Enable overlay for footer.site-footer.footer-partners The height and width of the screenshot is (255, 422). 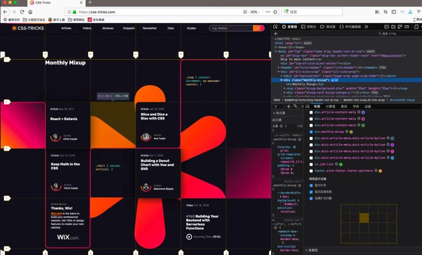pos(311,171)
